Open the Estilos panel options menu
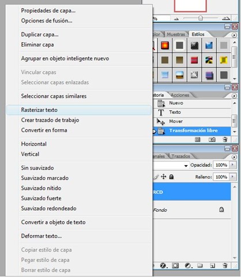This screenshot has width=241, height=277. pos(234,35)
